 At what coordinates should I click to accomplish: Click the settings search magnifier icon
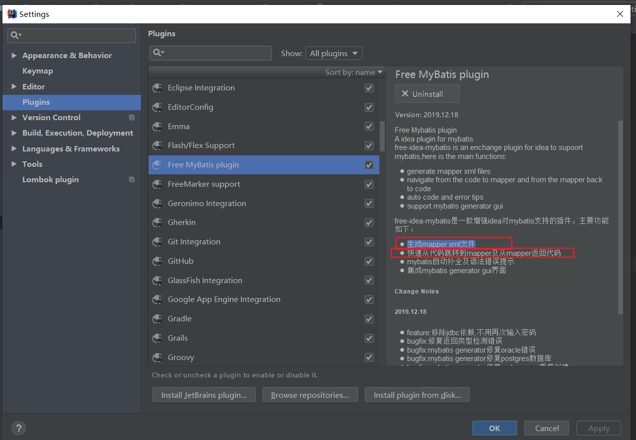(x=16, y=35)
